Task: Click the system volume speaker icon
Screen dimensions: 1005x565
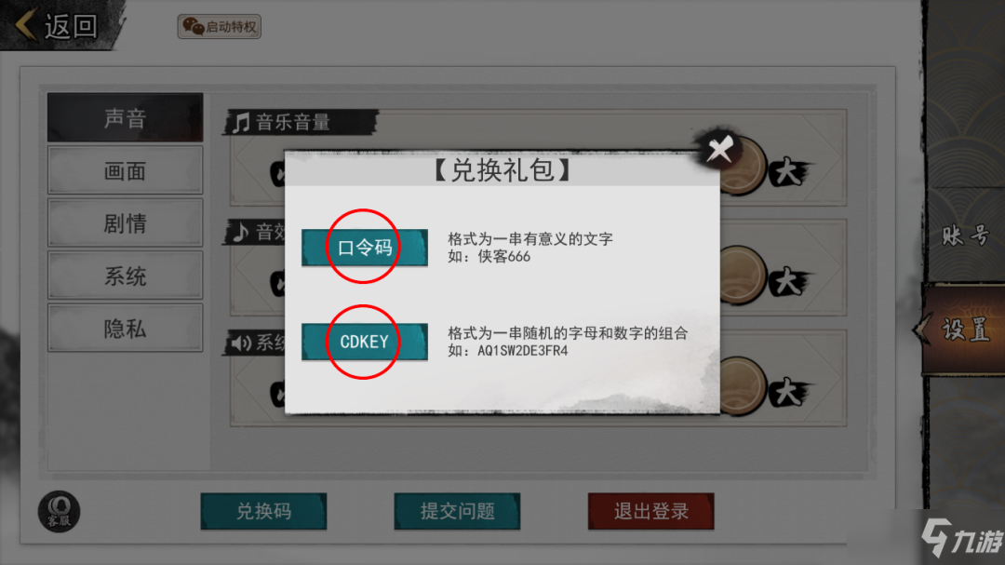Action: click(x=241, y=343)
